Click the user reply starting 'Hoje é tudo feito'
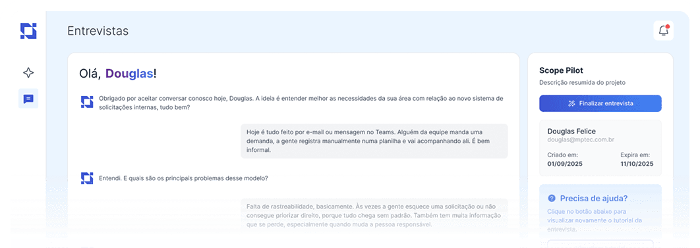 pos(374,141)
